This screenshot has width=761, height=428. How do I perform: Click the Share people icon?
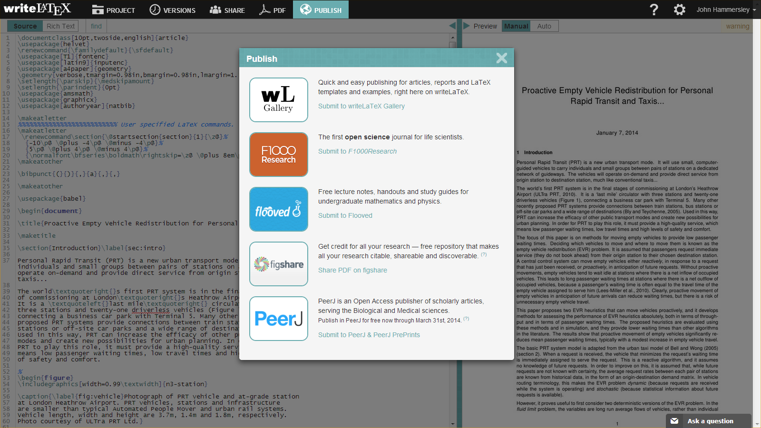(x=215, y=10)
